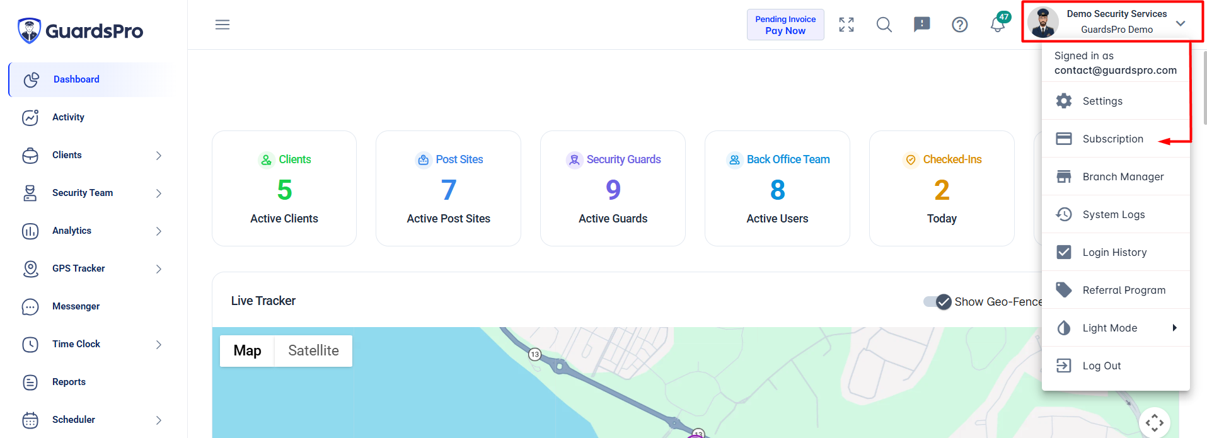Open the Active Clients card

tap(284, 188)
